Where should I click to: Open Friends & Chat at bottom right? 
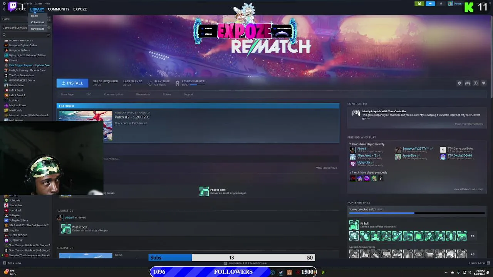(x=477, y=263)
